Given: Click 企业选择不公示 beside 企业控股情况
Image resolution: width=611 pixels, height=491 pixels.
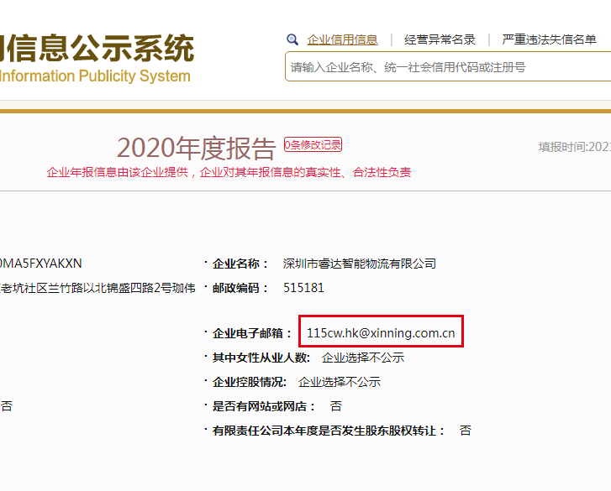Looking at the screenshot, I should (339, 382).
